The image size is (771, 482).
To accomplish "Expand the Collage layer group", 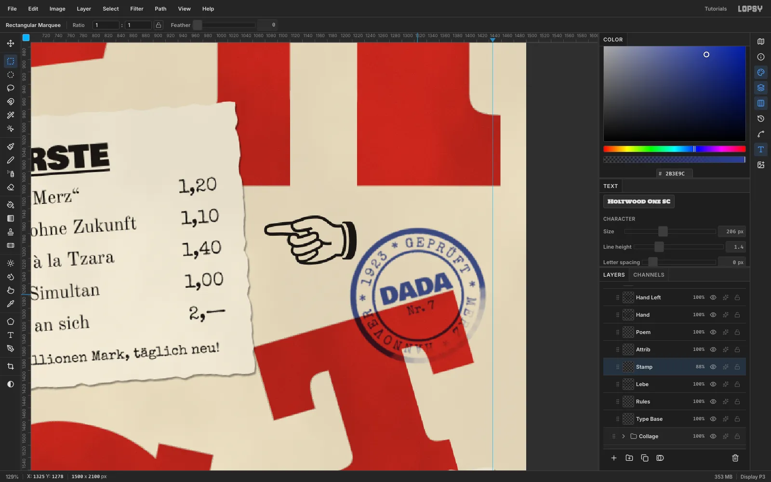I will coord(623,436).
